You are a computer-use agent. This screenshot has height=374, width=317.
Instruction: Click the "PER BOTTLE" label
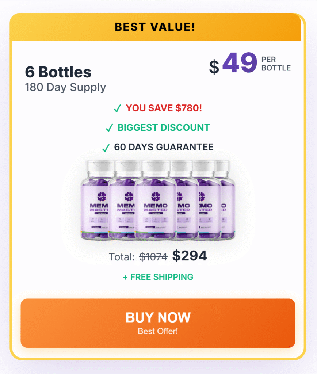tap(276, 64)
